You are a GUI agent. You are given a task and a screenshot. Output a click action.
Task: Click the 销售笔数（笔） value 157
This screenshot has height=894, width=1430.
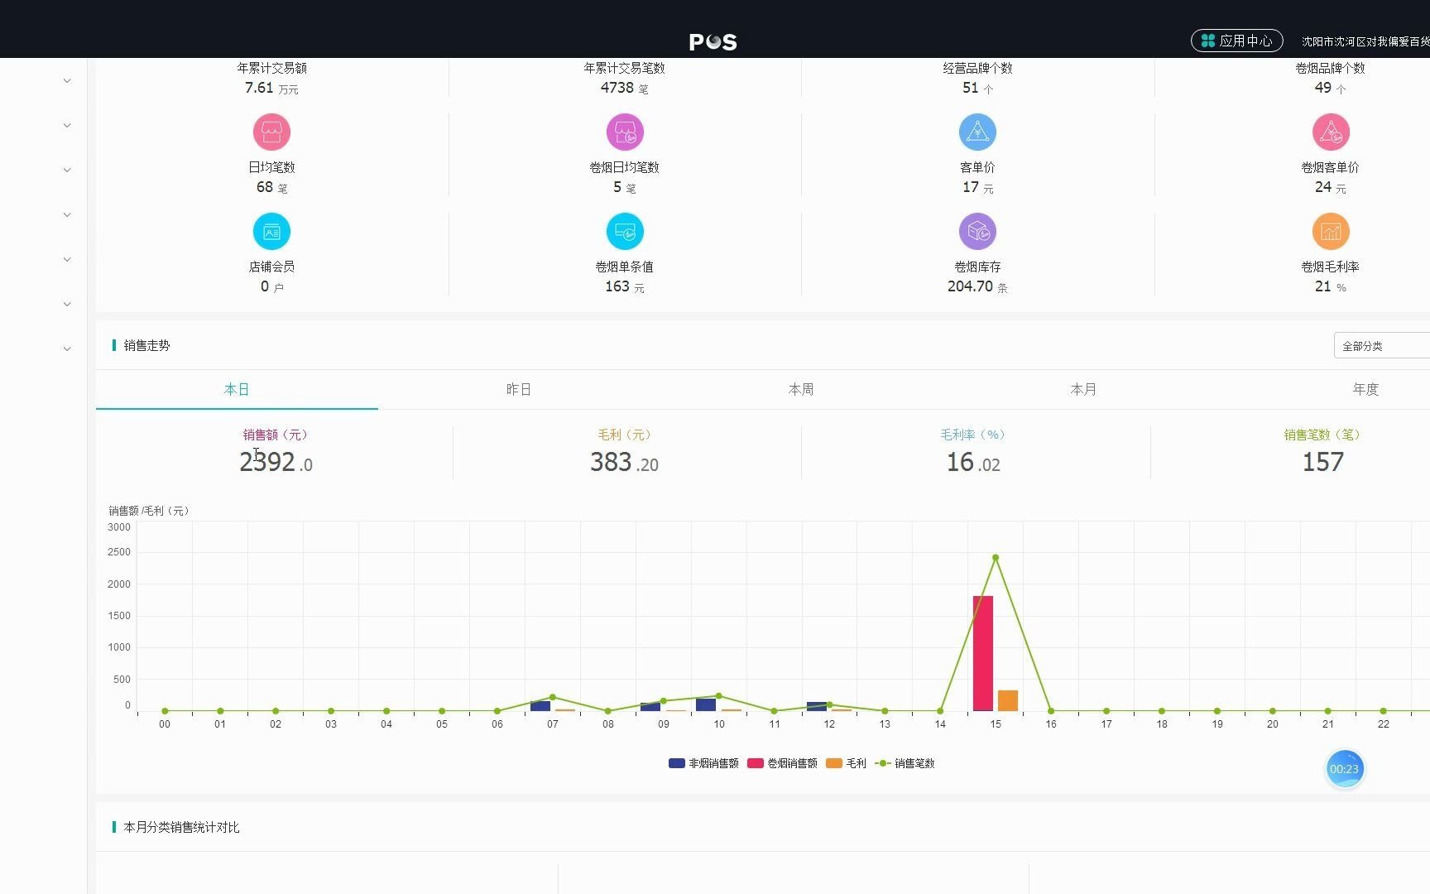pos(1322,462)
